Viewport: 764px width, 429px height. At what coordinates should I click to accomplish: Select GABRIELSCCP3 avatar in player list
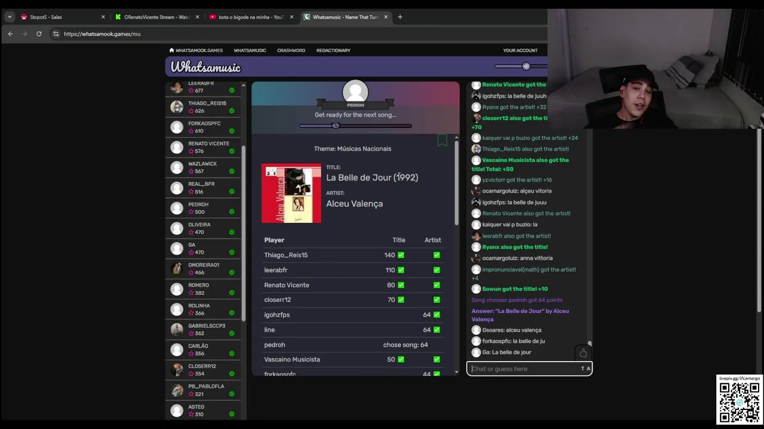[177, 329]
